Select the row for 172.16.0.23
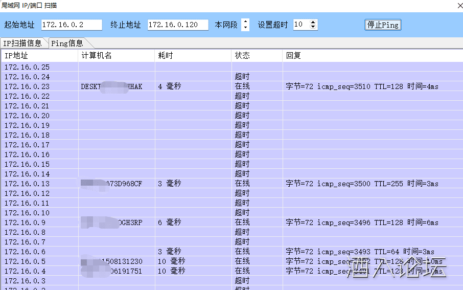Screen dimensions: 463x290 (x=27, y=86)
